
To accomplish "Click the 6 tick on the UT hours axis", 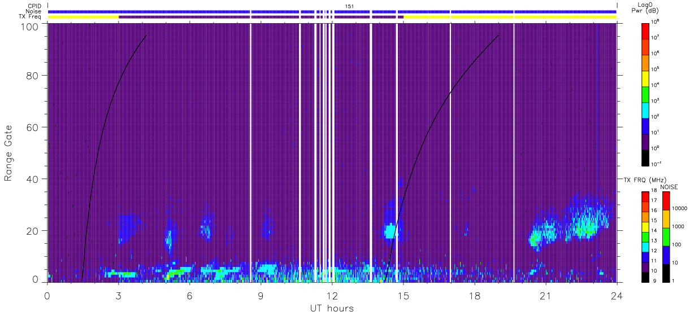I will [x=190, y=296].
